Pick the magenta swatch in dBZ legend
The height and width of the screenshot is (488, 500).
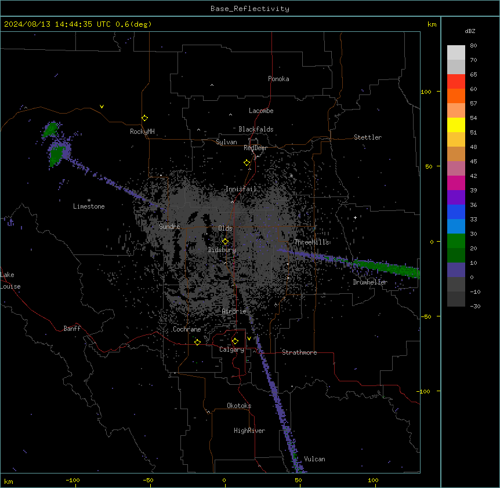(x=456, y=183)
